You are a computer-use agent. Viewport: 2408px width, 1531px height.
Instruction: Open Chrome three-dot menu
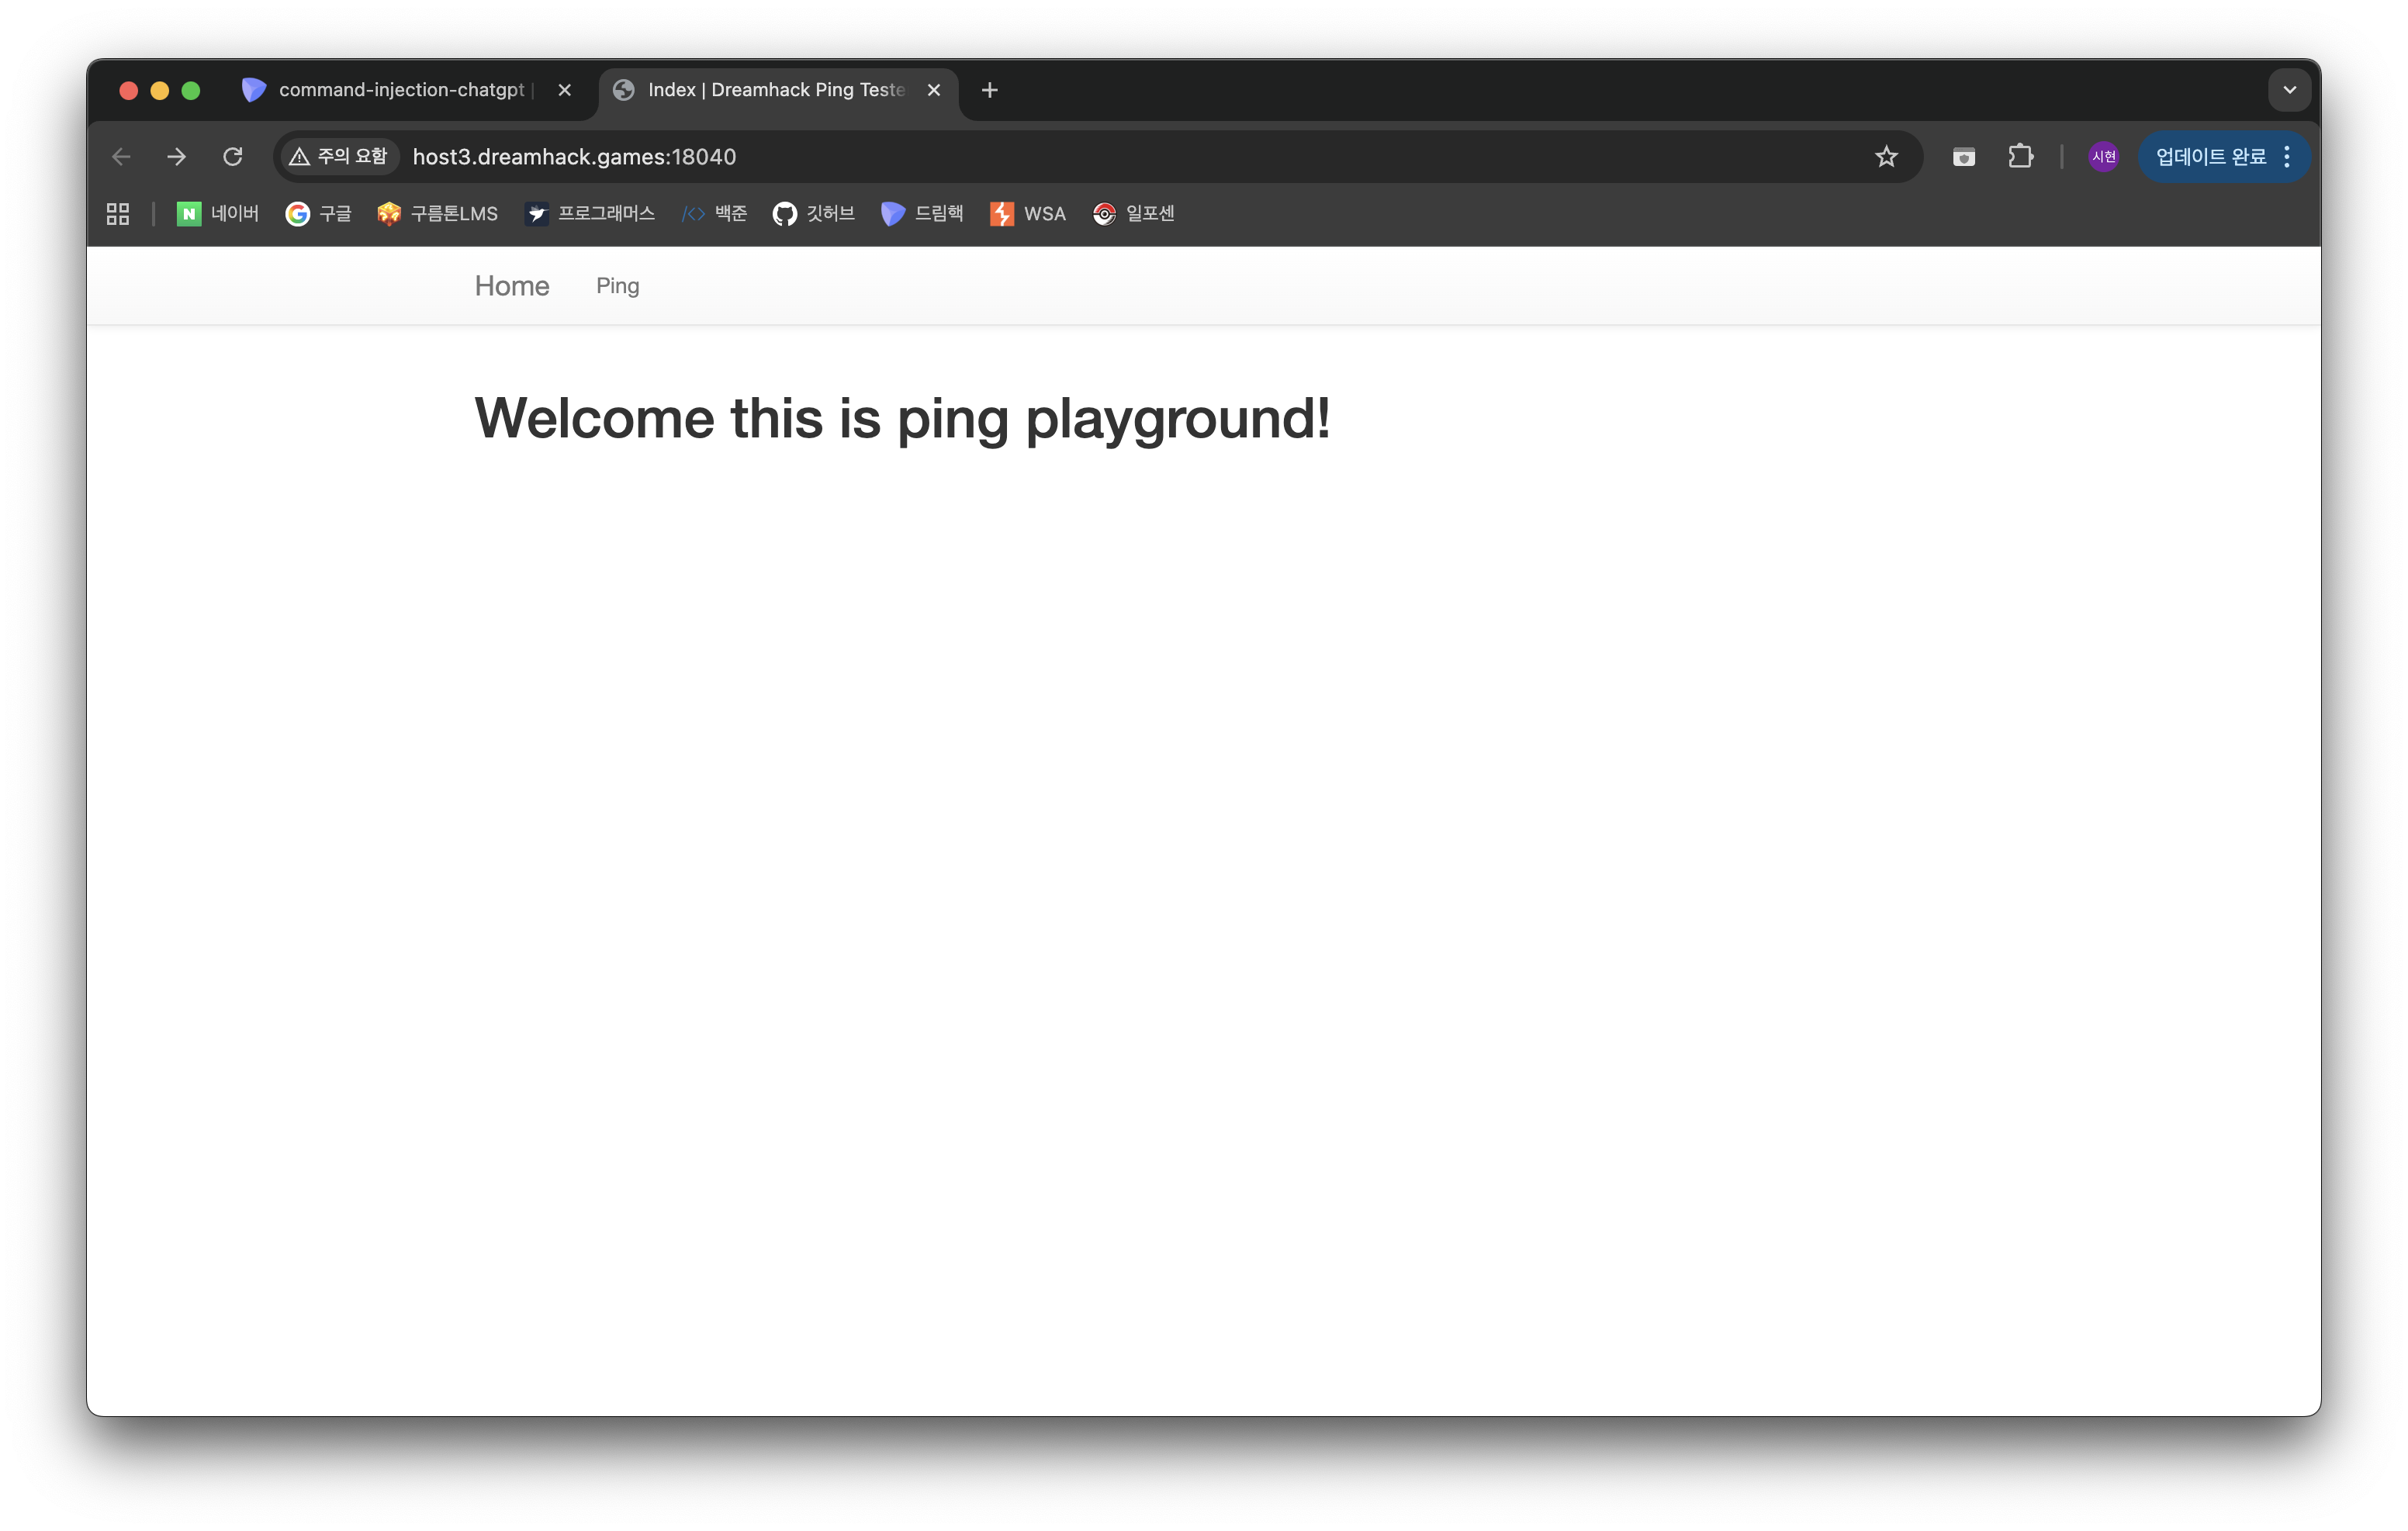pyautogui.click(x=2287, y=157)
